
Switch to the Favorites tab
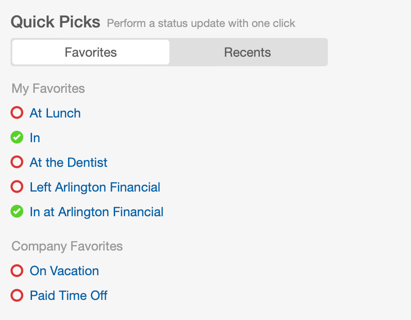click(x=91, y=52)
